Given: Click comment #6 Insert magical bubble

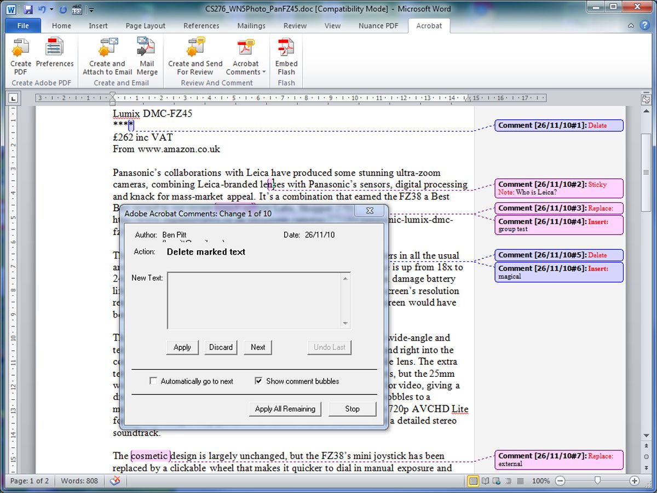Looking at the screenshot, I should [x=559, y=272].
